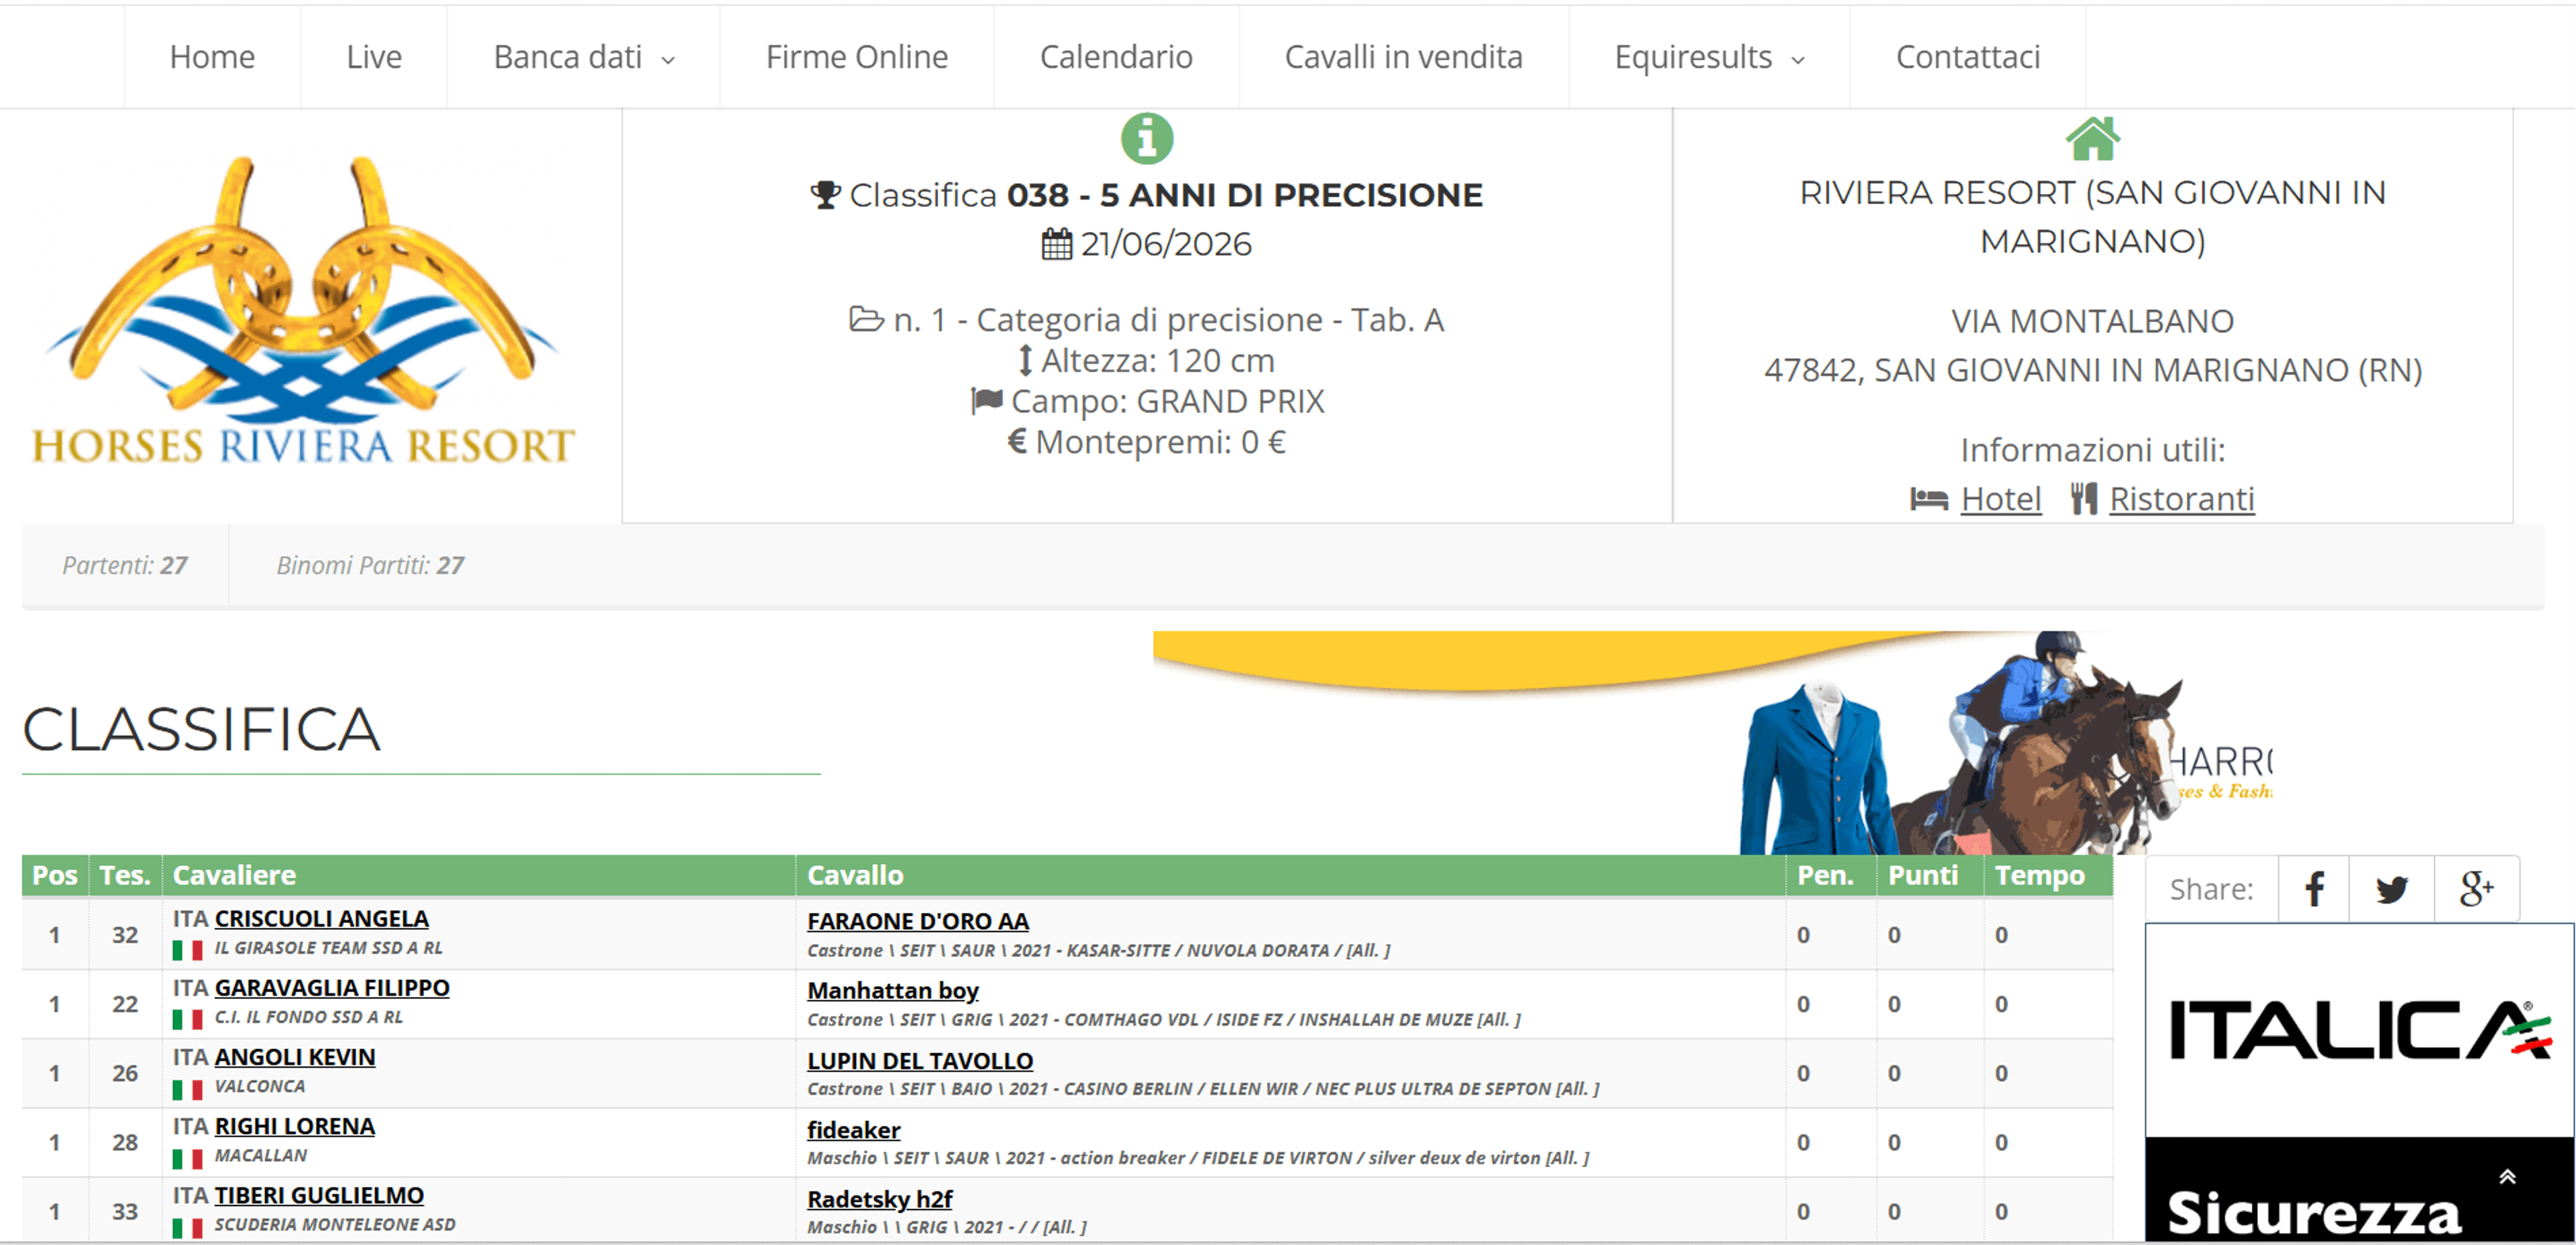
Task: Share on Twitter bird icon
Action: click(x=2391, y=888)
